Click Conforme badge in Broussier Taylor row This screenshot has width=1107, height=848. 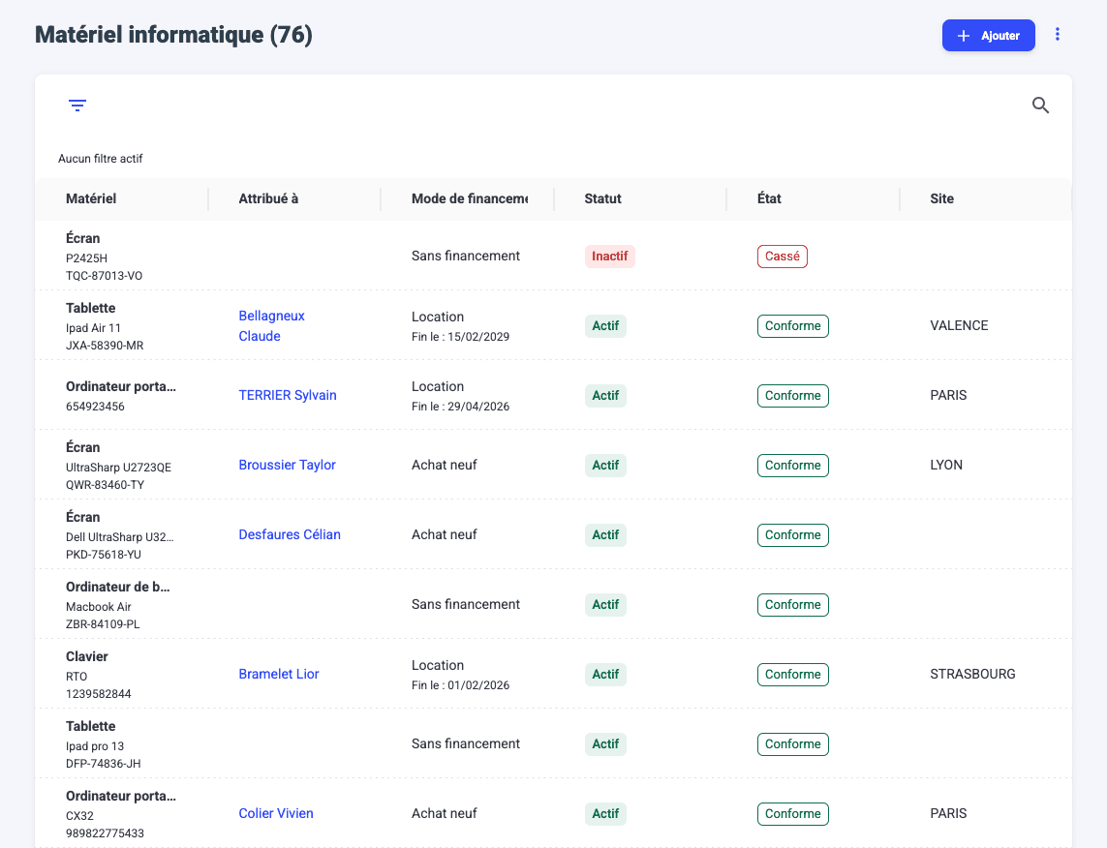pos(793,466)
